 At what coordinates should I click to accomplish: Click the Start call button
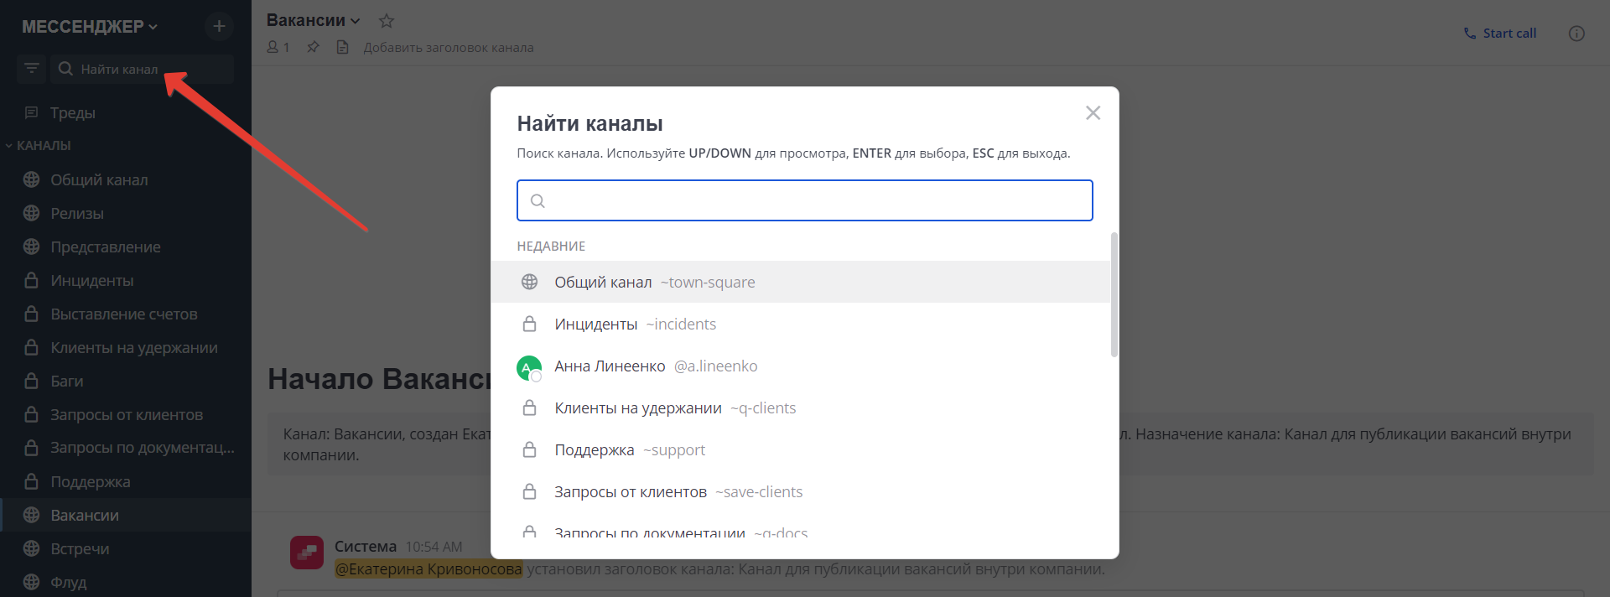click(x=1500, y=34)
